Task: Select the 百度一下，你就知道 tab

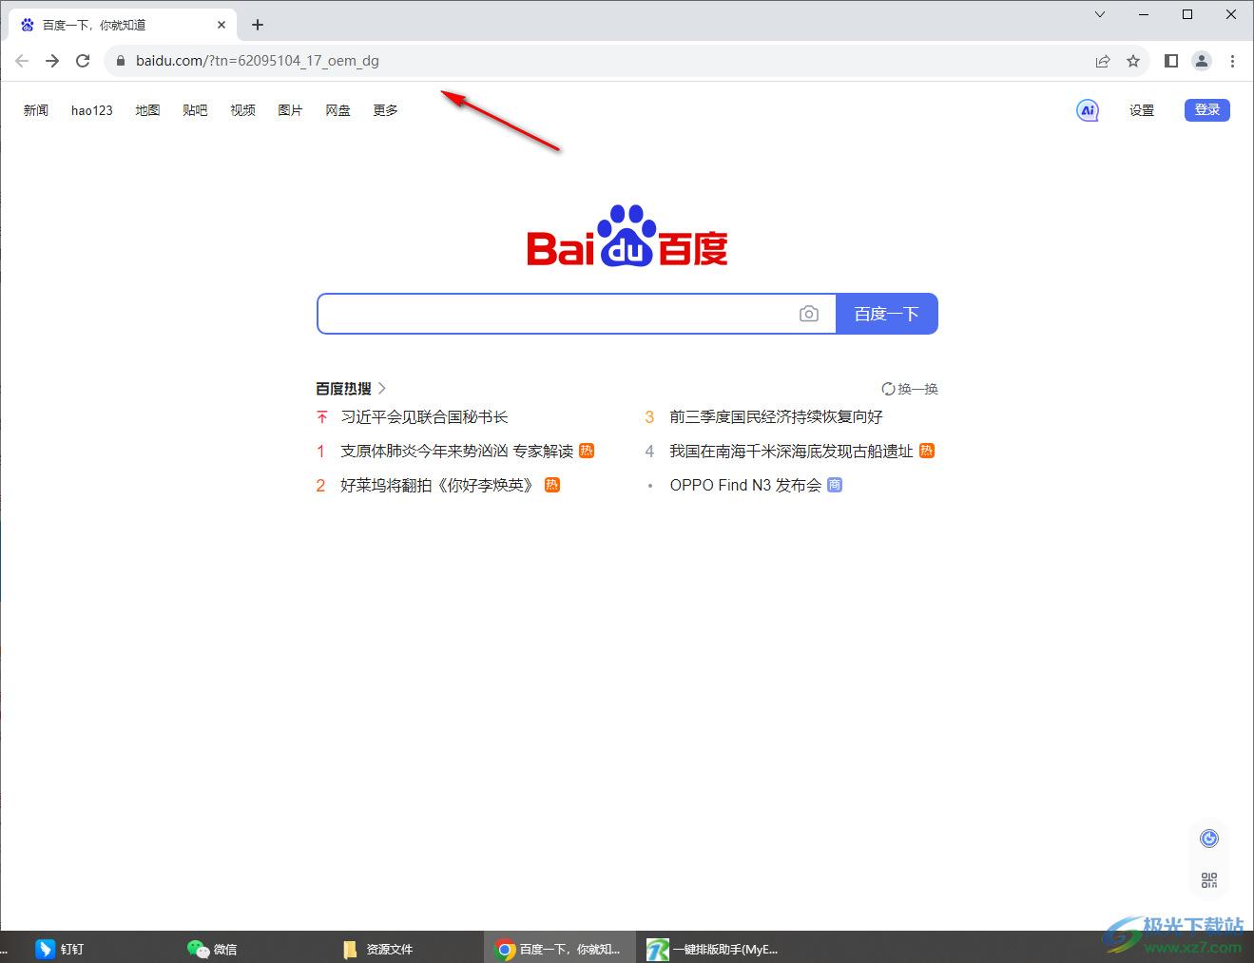Action: pyautogui.click(x=123, y=25)
